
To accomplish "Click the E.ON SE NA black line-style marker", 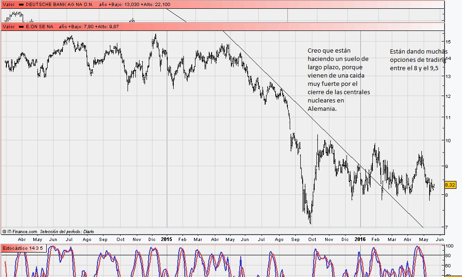I will click(x=21, y=27).
